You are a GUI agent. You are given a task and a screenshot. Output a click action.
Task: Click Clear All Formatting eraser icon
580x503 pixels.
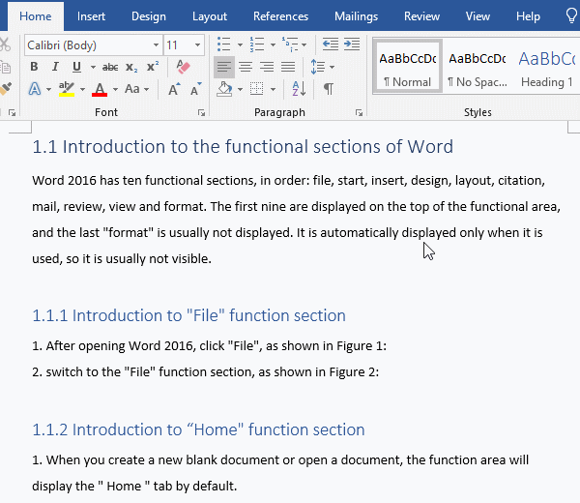click(183, 67)
